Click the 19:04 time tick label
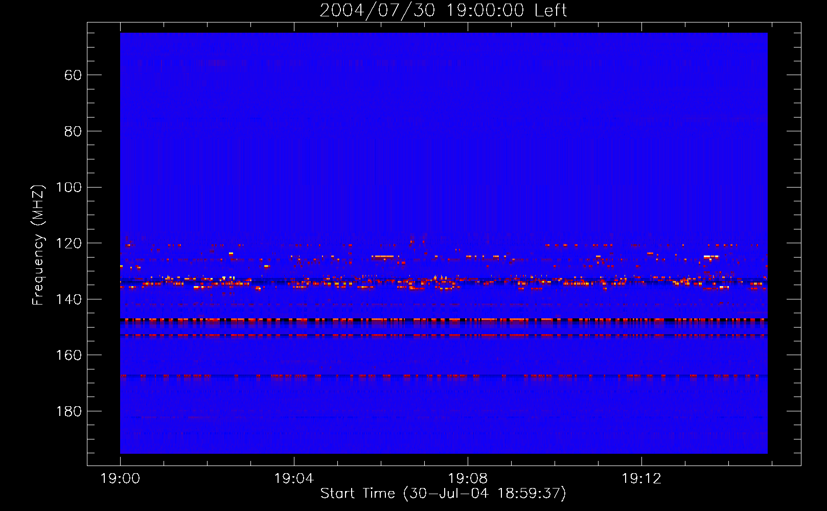 click(294, 479)
